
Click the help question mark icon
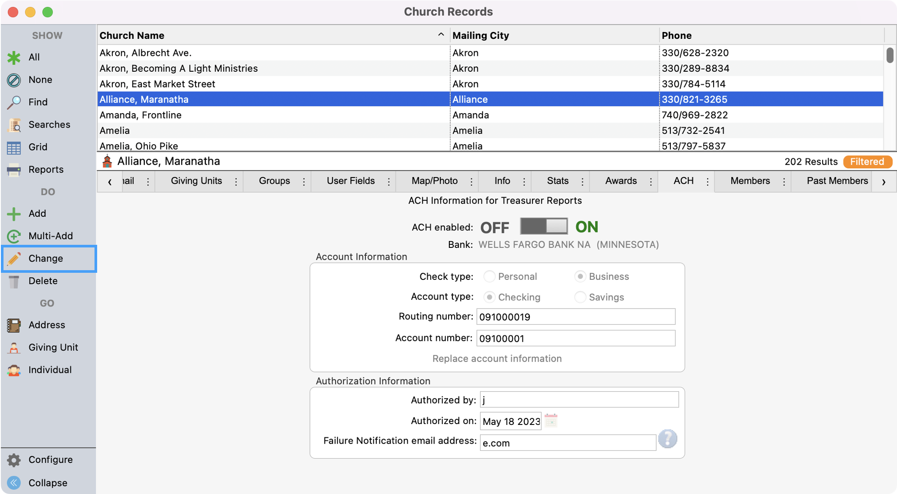(667, 439)
